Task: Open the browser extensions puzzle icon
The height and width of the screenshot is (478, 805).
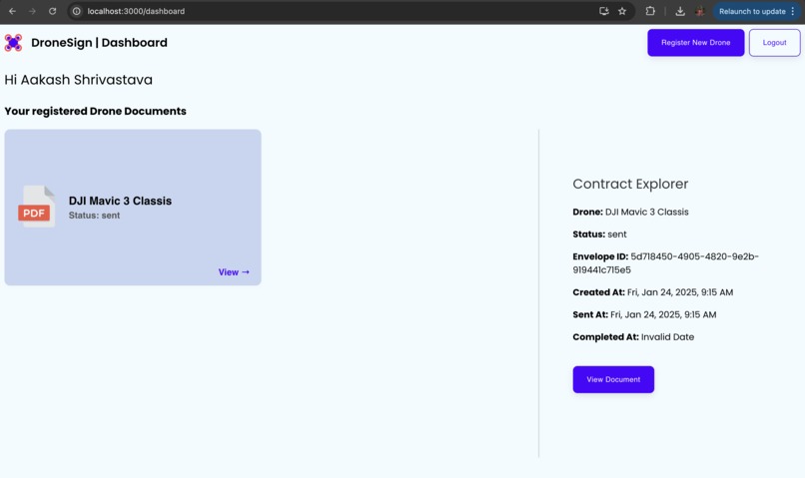Action: [x=650, y=11]
